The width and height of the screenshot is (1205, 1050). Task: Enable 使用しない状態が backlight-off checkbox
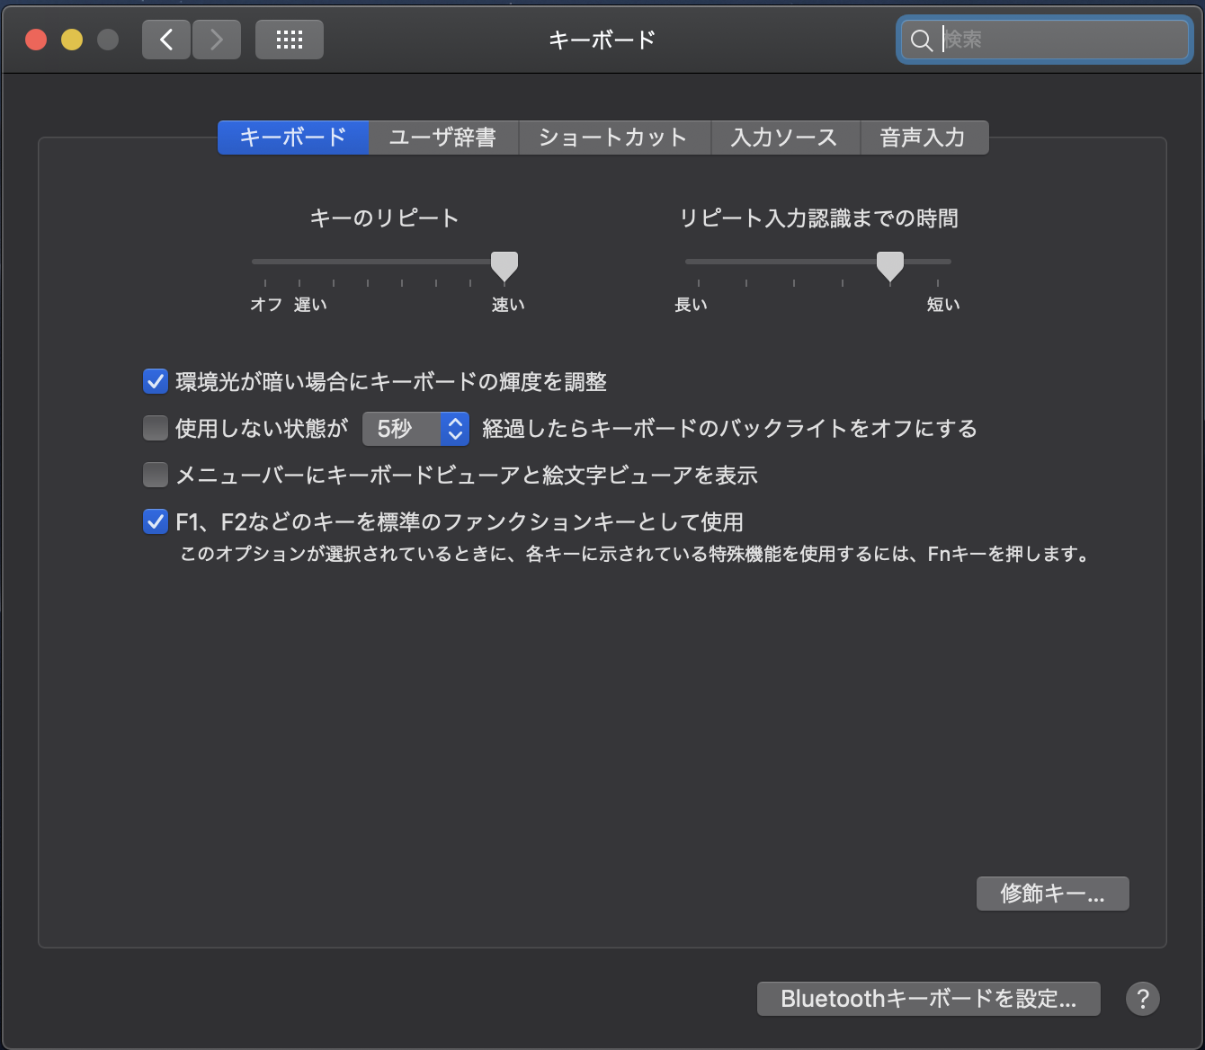pos(156,428)
